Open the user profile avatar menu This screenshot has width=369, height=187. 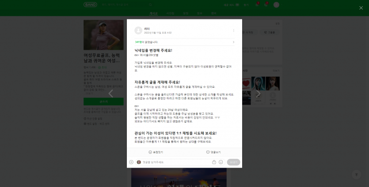(276, 4)
